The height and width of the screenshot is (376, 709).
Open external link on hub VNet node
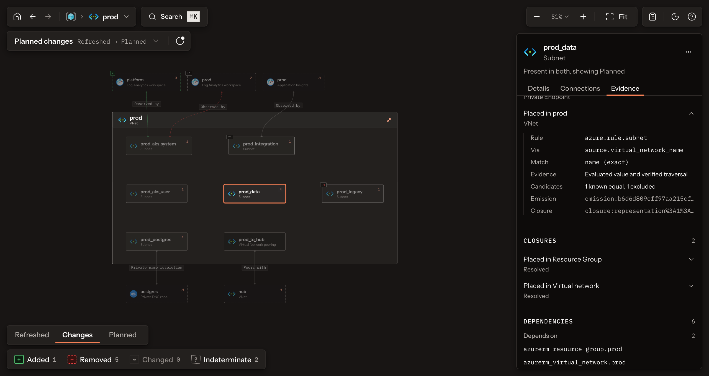pos(281,290)
